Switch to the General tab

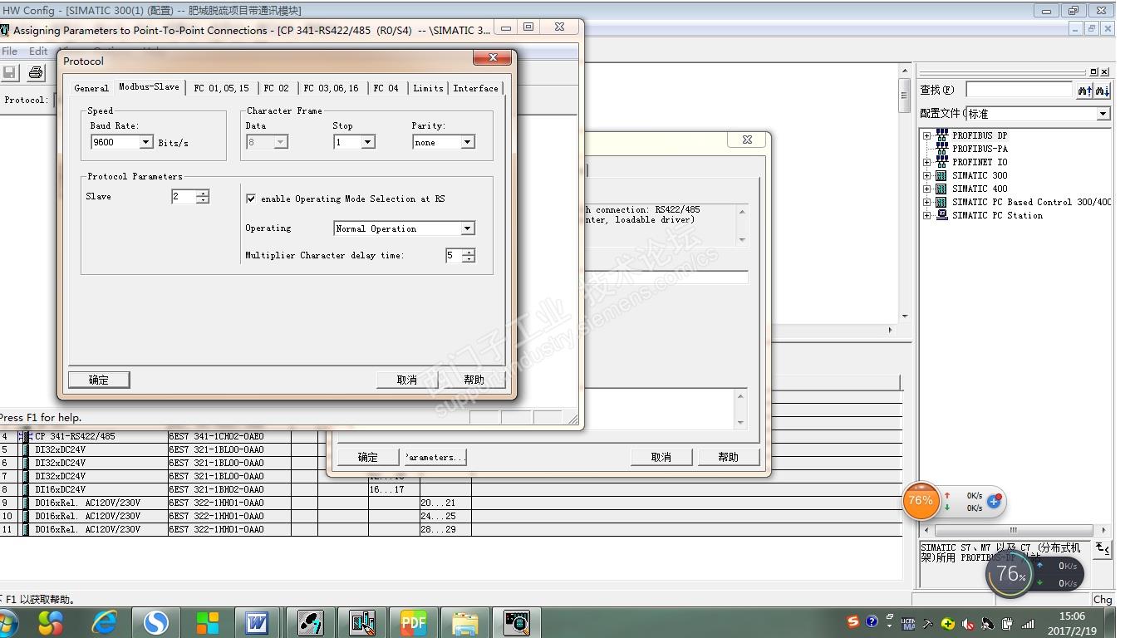(x=91, y=88)
